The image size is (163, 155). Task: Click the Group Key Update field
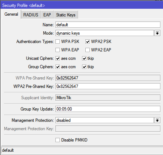point(108,109)
